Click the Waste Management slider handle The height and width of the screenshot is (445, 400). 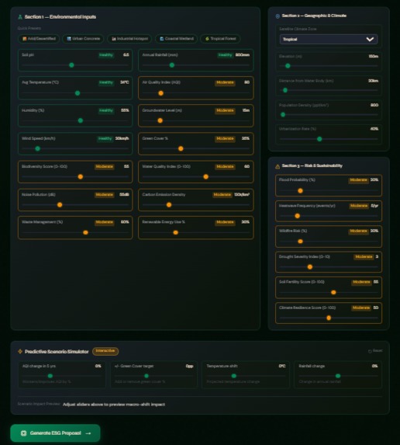click(85, 232)
